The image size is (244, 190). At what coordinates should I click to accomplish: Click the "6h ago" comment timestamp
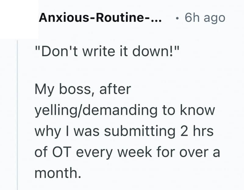click(205, 18)
